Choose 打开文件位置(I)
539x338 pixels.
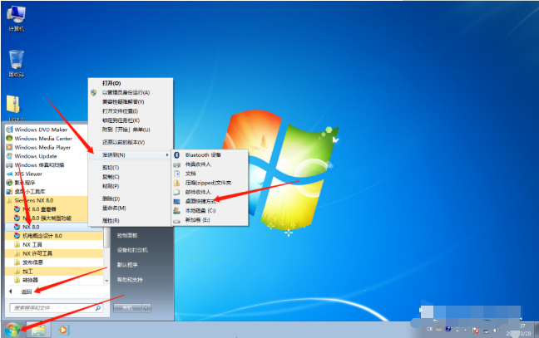(131, 111)
